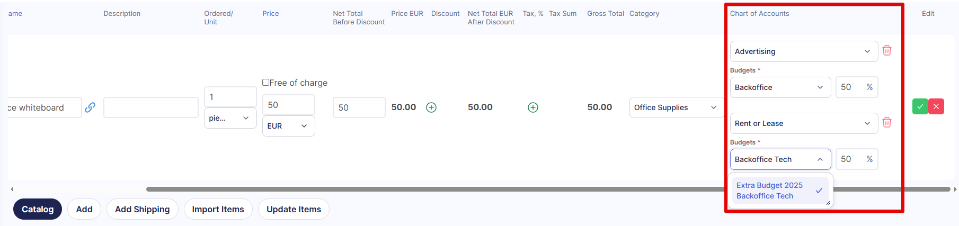959x226 pixels.
Task: Click the Description input field
Action: point(151,107)
